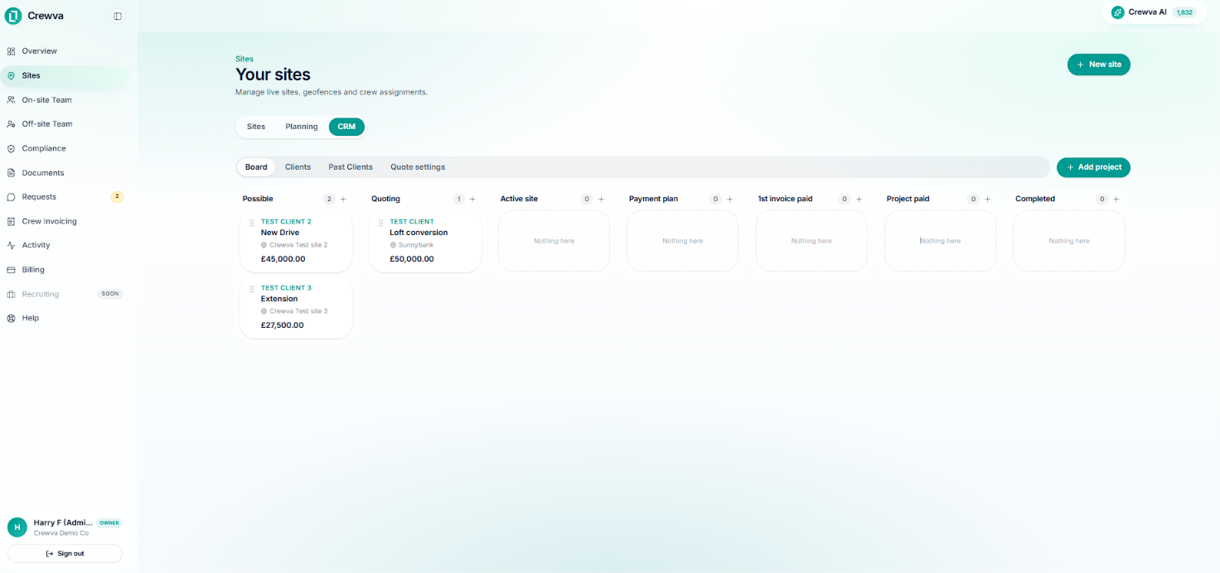This screenshot has width=1220, height=573.
Task: Click the Add project button
Action: [1093, 167]
